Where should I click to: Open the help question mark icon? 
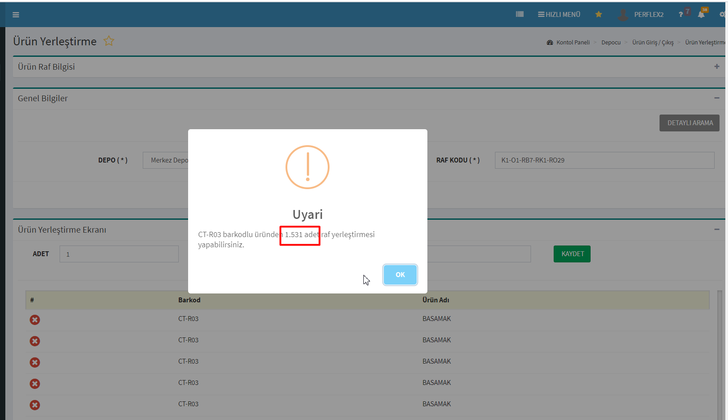(x=681, y=15)
